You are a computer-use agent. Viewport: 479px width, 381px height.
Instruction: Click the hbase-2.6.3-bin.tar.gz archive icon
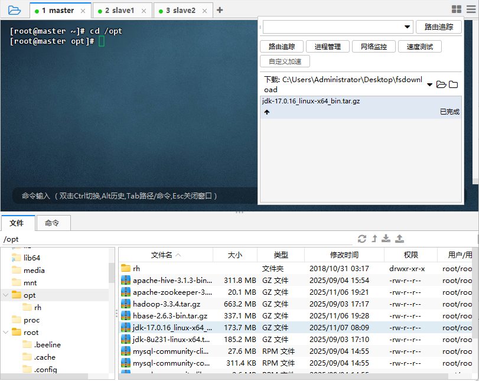[x=126, y=315]
